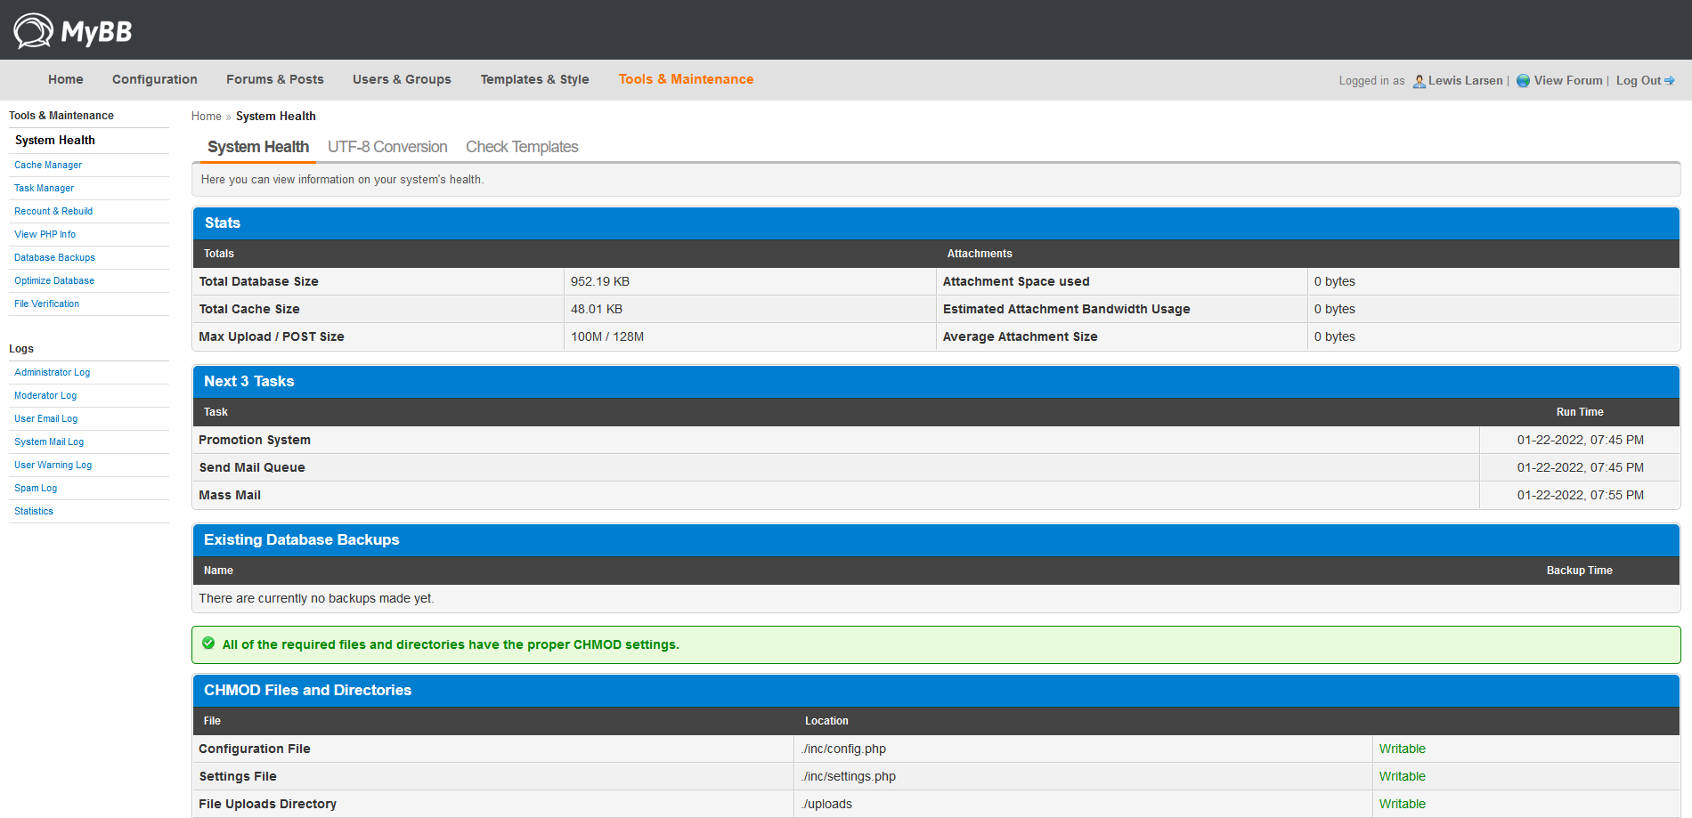The width and height of the screenshot is (1692, 818).
Task: Open the Users & Groups menu
Action: [402, 79]
